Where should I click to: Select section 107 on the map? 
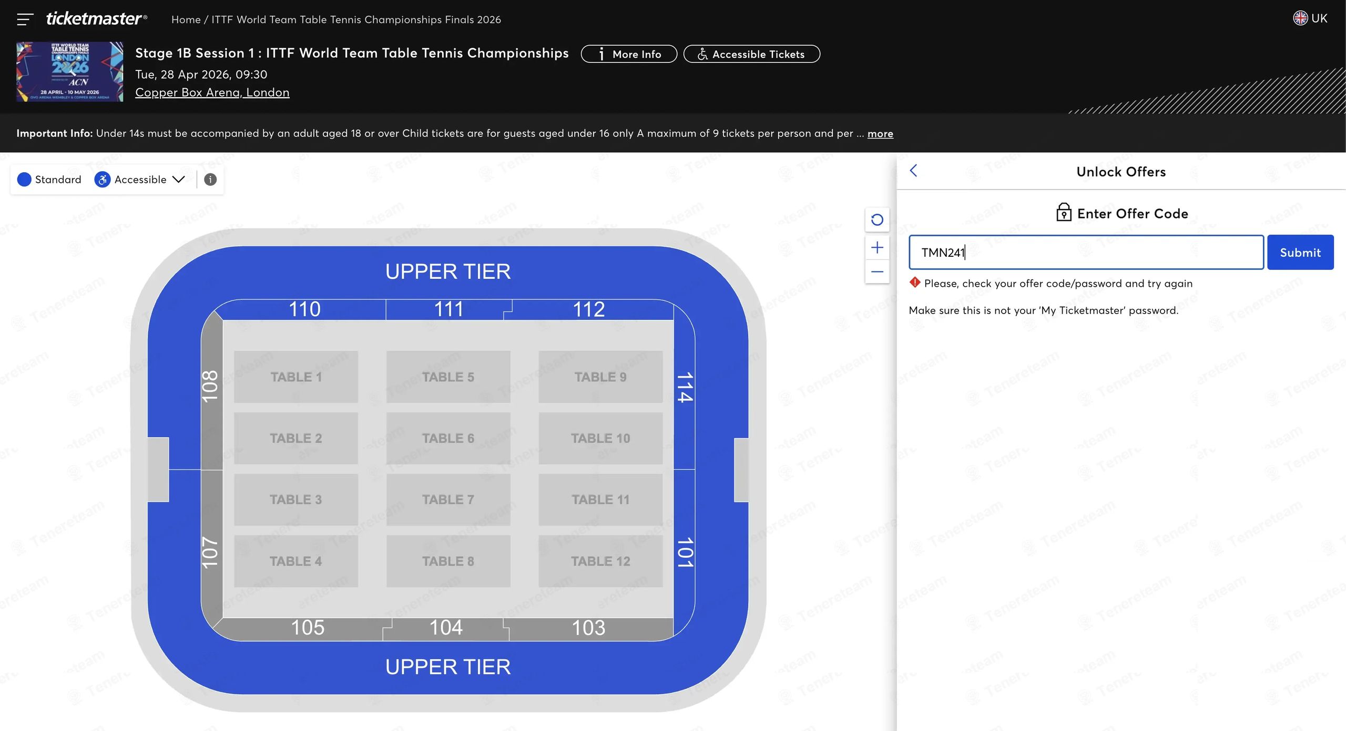pos(210,552)
